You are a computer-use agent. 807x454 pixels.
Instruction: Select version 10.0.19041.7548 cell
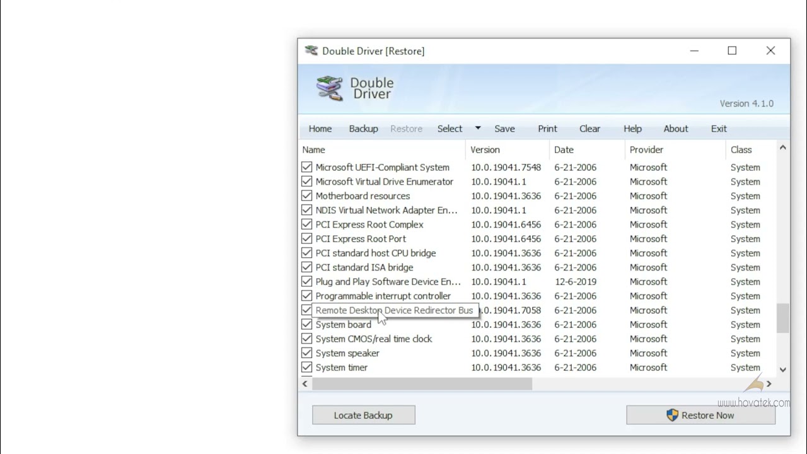[506, 167]
